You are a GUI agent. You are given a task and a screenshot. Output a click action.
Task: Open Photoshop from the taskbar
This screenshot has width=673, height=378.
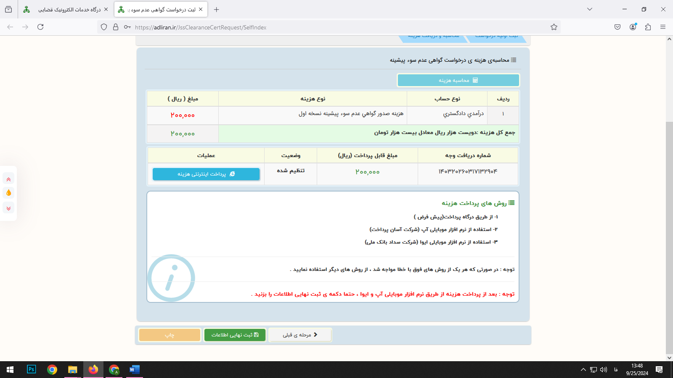pyautogui.click(x=32, y=370)
